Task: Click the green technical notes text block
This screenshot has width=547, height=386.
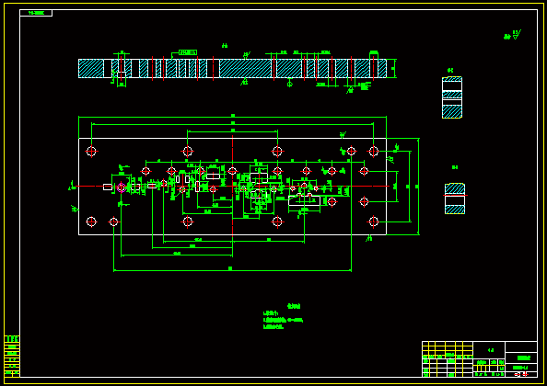Action: click(283, 316)
